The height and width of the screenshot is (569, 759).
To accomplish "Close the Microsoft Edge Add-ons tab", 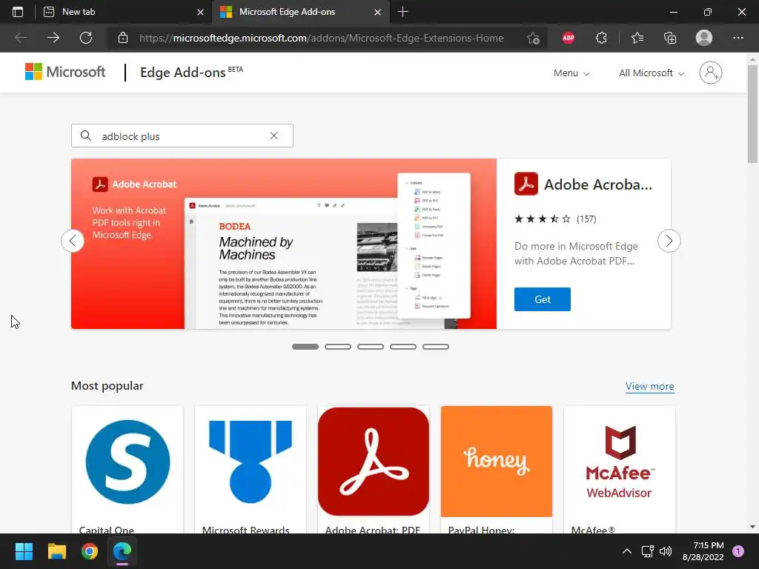I will (377, 12).
